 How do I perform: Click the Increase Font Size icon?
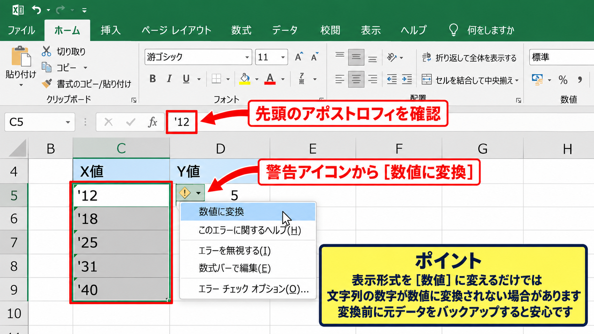pyautogui.click(x=299, y=57)
